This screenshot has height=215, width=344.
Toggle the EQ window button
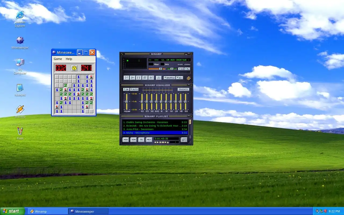pos(181,69)
